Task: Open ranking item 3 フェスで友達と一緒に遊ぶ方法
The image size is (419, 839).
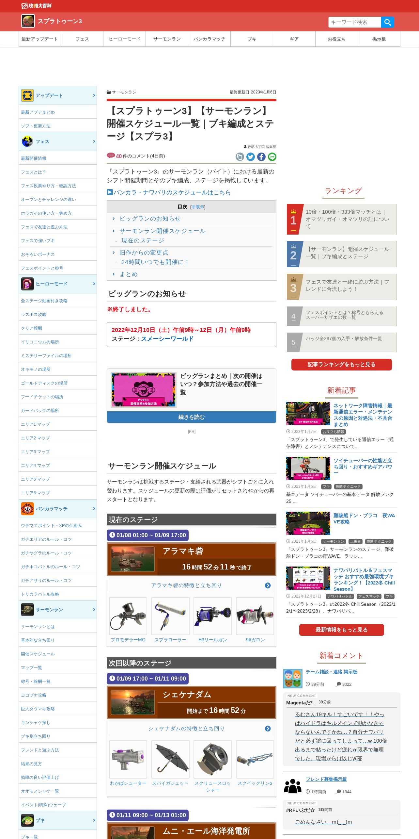Action: 341,287
